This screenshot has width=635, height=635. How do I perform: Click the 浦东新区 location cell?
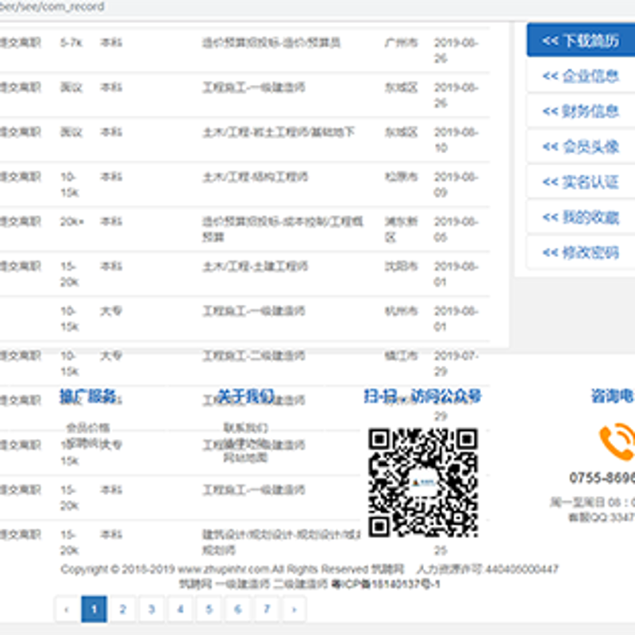[x=401, y=229]
